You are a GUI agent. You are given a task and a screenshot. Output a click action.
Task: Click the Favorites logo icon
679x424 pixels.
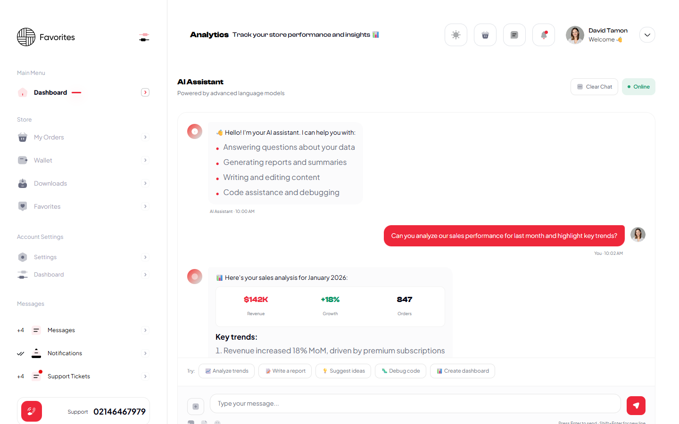[x=26, y=37]
